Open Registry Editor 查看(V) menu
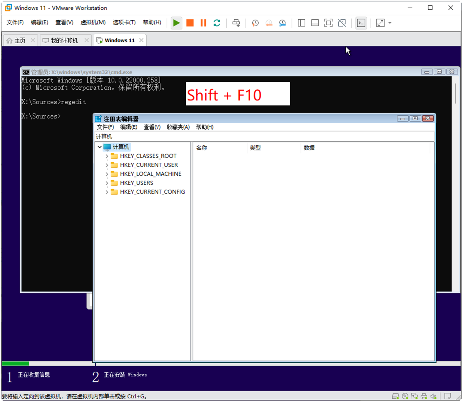This screenshot has width=462, height=401. pyautogui.click(x=152, y=127)
